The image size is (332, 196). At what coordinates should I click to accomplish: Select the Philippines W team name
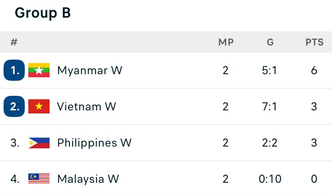click(x=94, y=143)
